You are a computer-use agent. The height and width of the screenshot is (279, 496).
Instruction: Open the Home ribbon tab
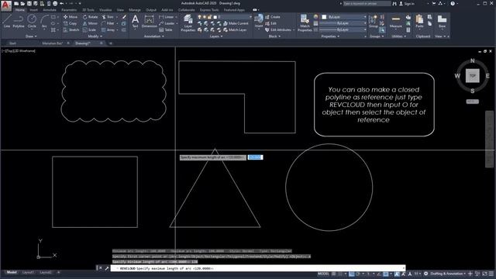19,10
